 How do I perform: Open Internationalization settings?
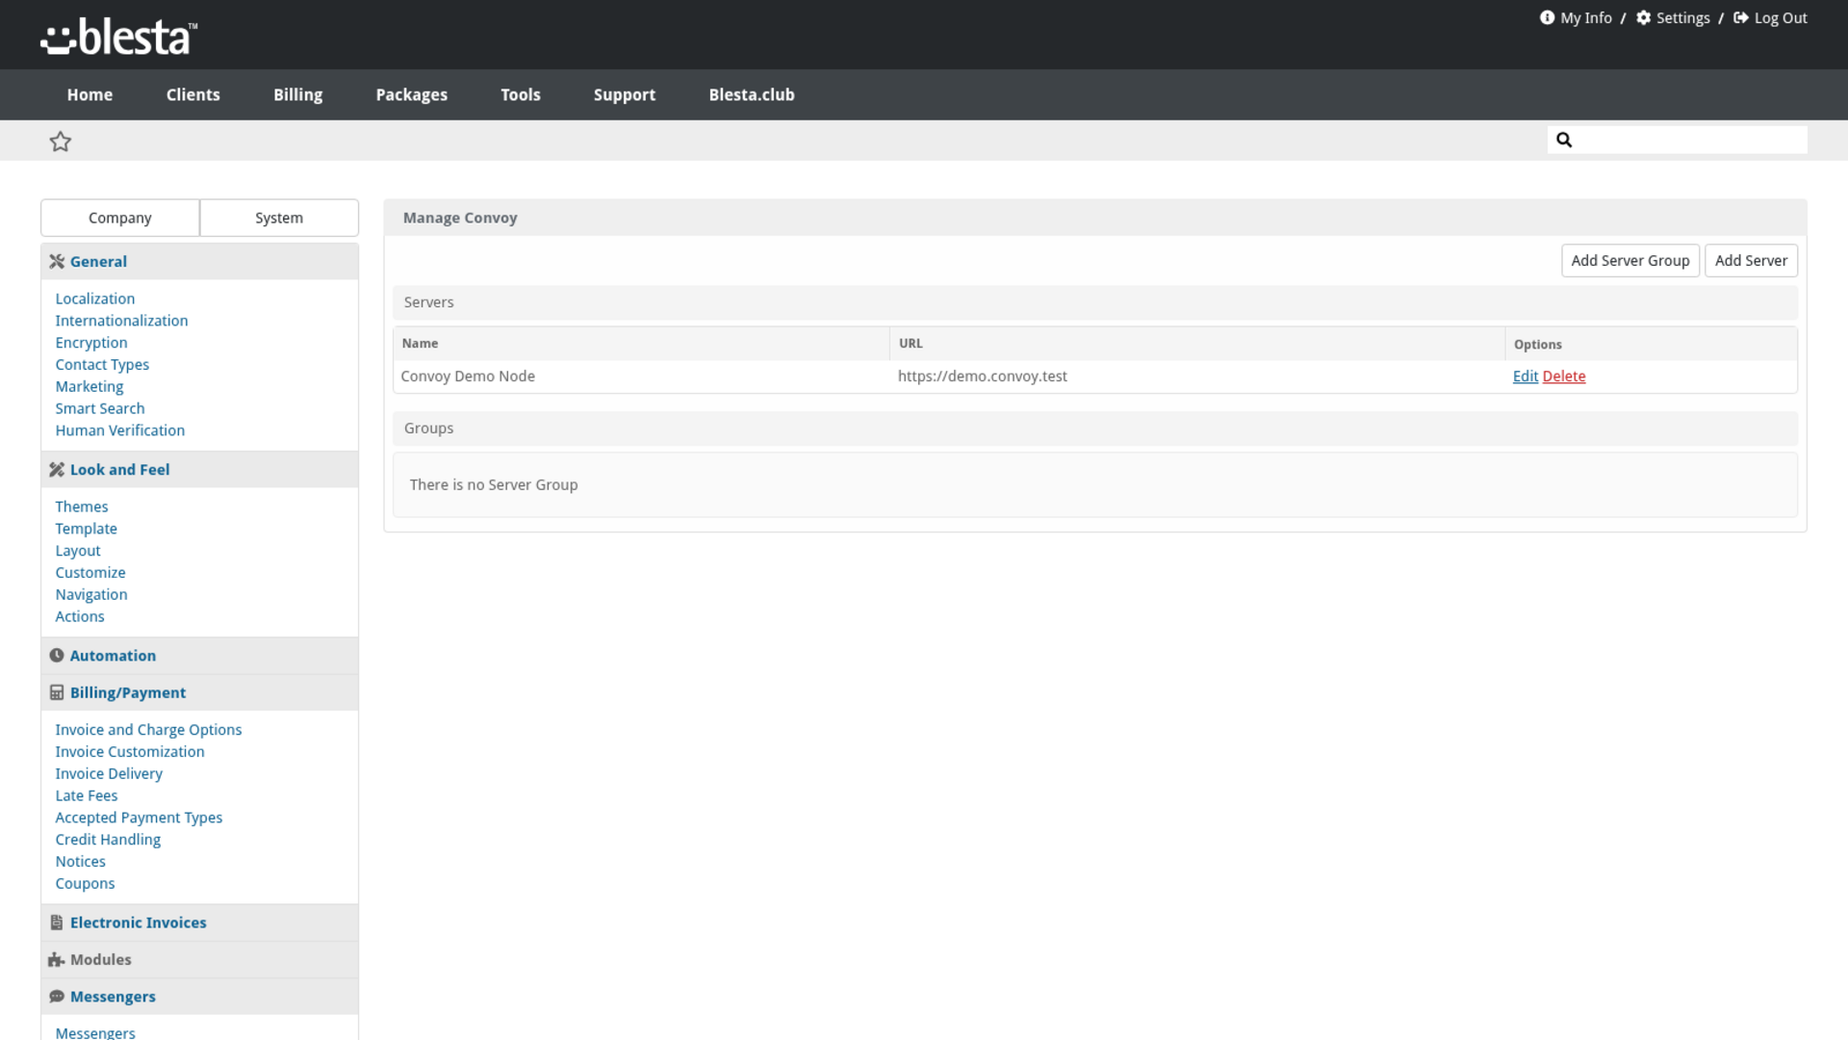click(121, 321)
